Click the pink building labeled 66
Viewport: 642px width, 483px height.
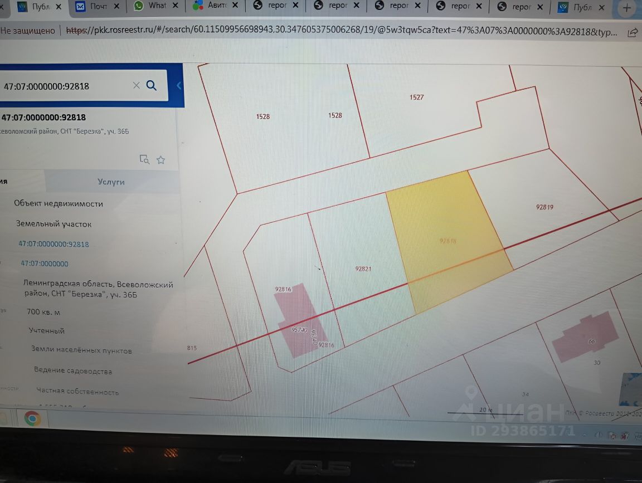586,336
